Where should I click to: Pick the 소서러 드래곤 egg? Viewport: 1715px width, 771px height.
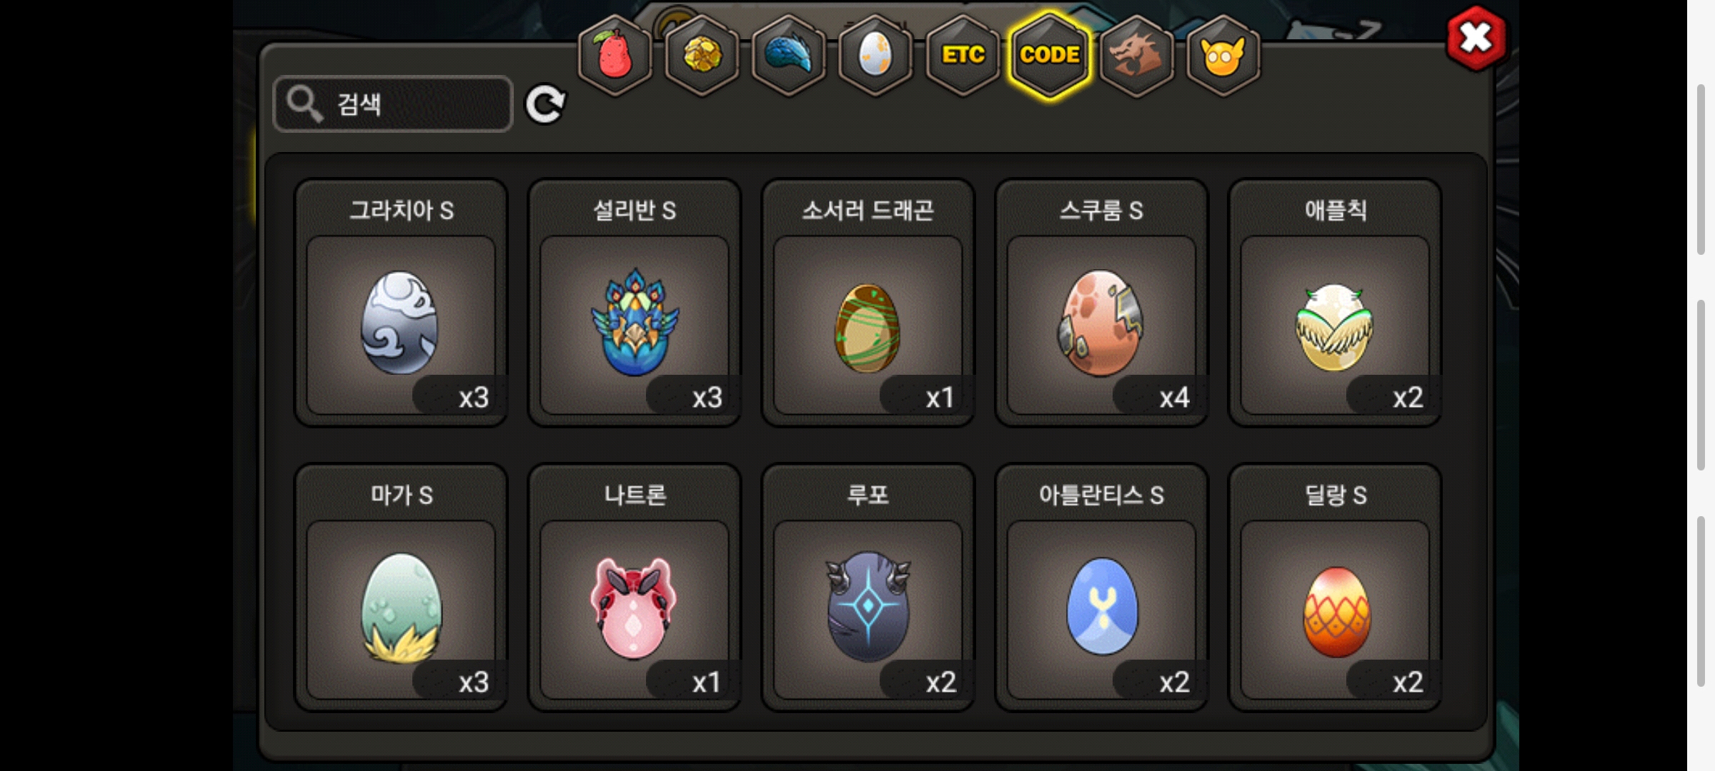click(868, 303)
